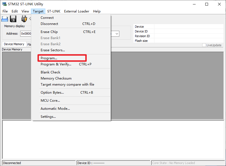Select Program & Verify... menu entry
The height and width of the screenshot is (166, 226).
pos(71,64)
